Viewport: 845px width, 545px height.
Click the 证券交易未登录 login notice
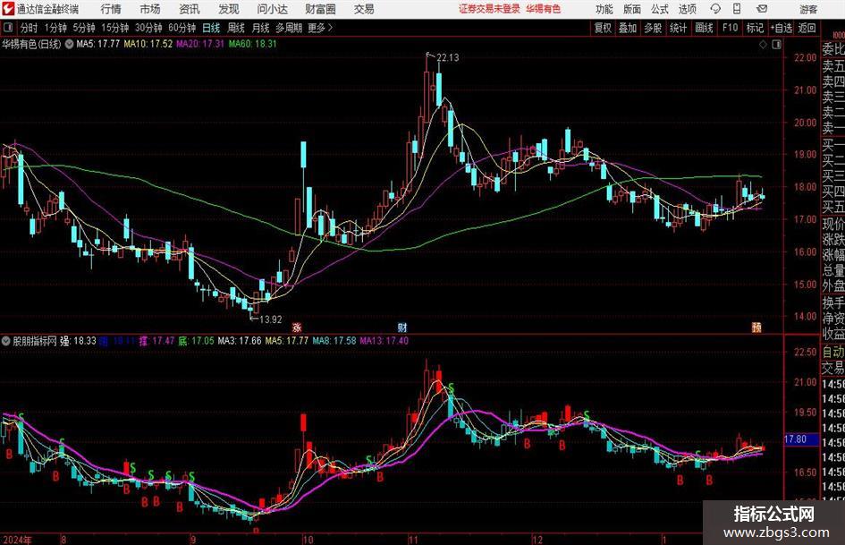[x=489, y=9]
